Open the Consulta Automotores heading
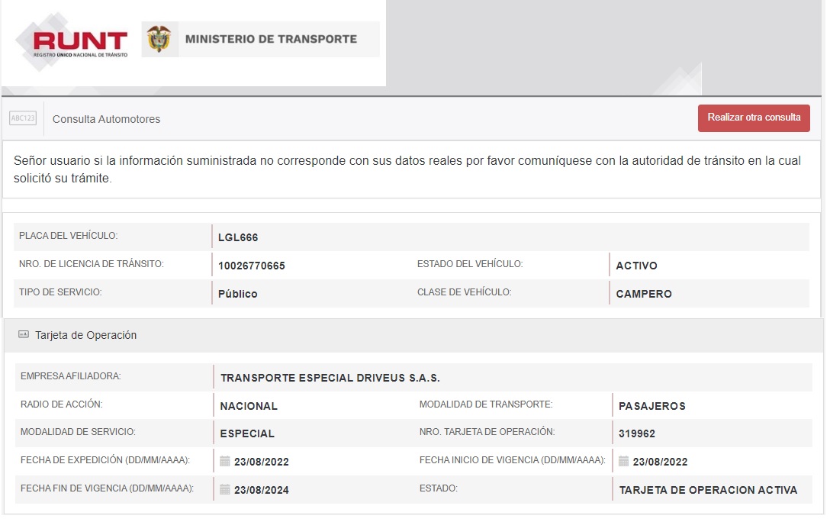Viewport: 830px width, 522px height. pos(106,119)
